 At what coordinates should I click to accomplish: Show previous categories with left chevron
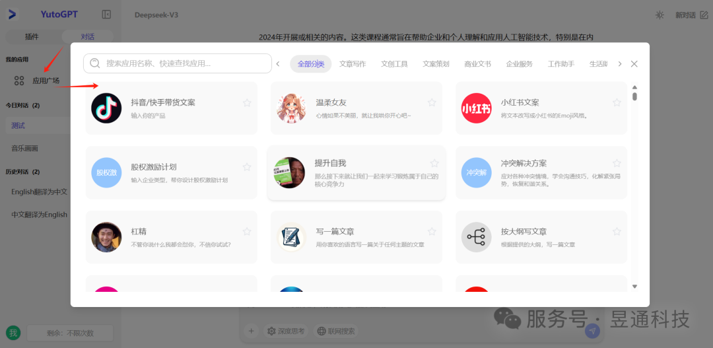(x=278, y=63)
